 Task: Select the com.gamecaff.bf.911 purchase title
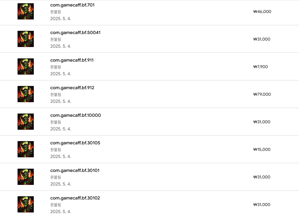[72, 60]
